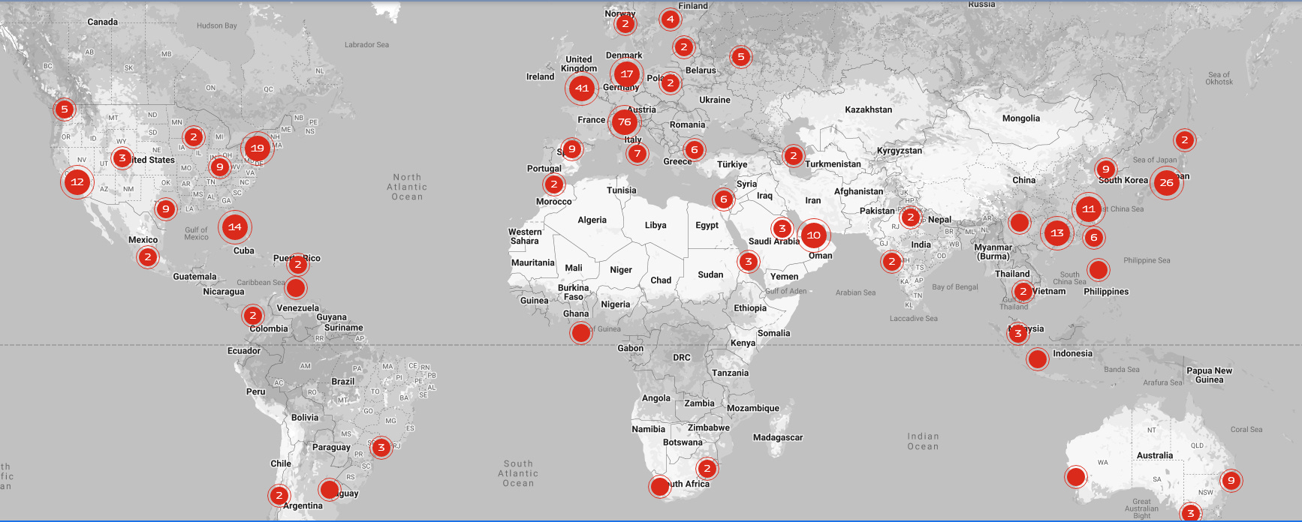Click the Papua New Guinea label

tap(1210, 375)
